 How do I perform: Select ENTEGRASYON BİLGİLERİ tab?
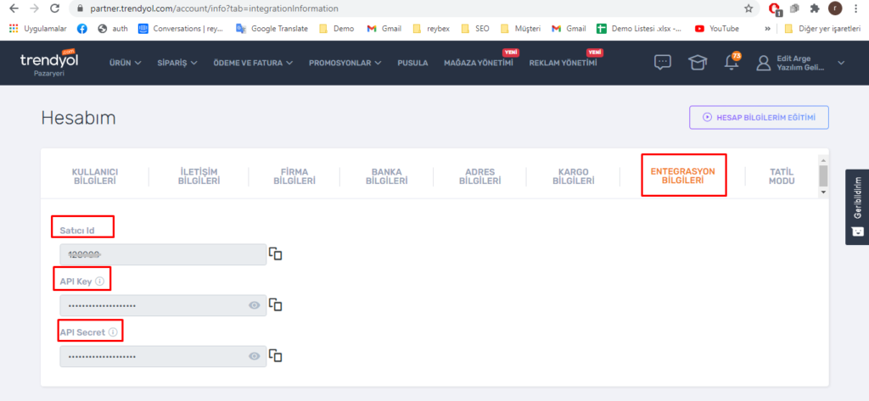tap(683, 175)
